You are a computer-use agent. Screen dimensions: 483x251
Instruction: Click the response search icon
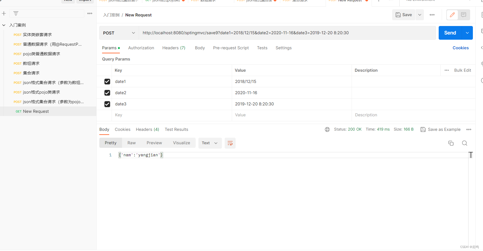pyautogui.click(x=465, y=143)
